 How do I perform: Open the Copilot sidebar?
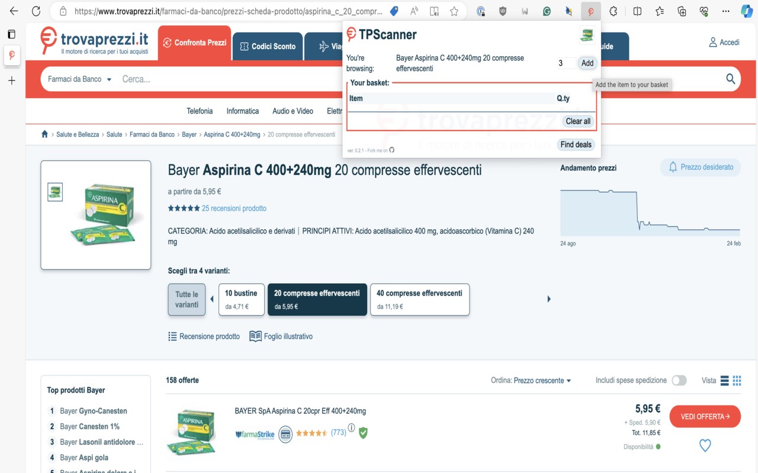(x=746, y=11)
